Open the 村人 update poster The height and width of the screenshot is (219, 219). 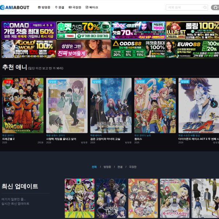point(111,198)
